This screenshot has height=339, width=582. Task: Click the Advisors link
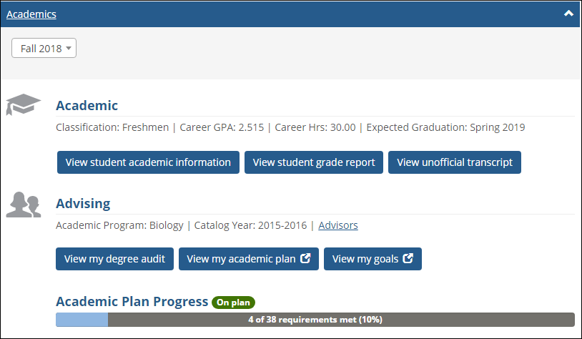point(338,225)
